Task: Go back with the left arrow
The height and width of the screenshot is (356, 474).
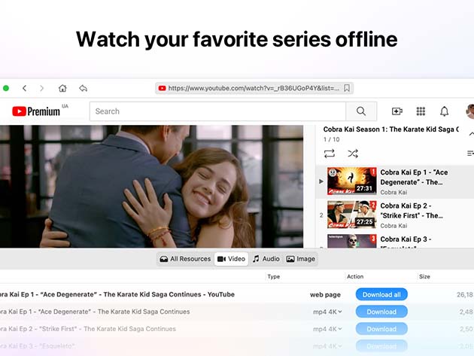Action: [x=25, y=88]
